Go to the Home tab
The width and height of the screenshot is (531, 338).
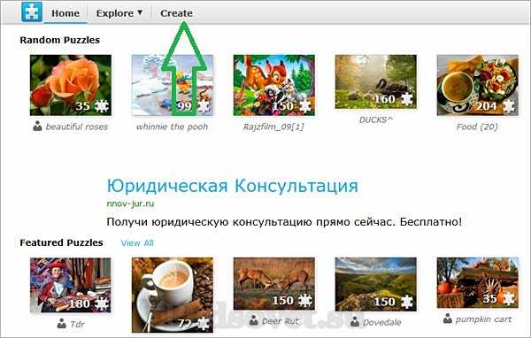click(65, 13)
